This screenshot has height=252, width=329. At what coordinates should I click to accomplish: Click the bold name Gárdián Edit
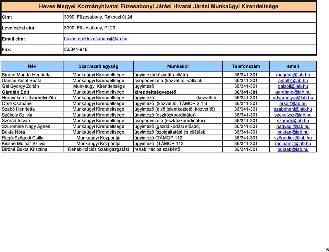[x=15, y=92]
